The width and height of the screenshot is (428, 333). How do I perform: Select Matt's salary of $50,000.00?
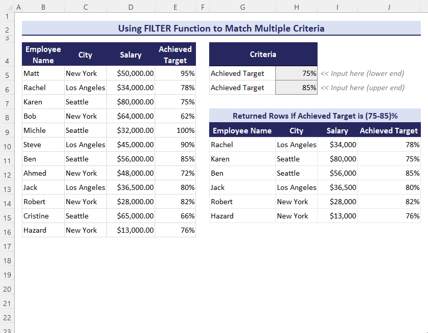pyautogui.click(x=130, y=73)
